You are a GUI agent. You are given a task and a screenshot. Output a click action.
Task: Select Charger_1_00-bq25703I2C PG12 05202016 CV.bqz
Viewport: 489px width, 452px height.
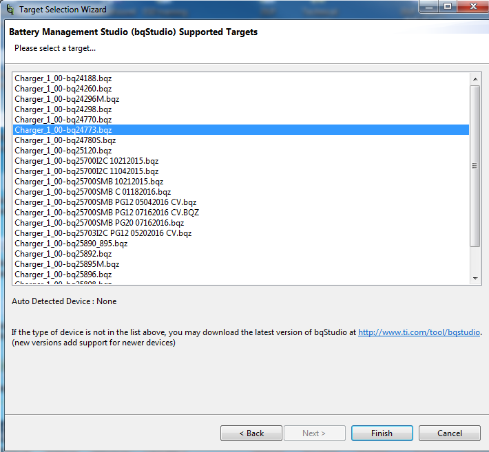103,233
